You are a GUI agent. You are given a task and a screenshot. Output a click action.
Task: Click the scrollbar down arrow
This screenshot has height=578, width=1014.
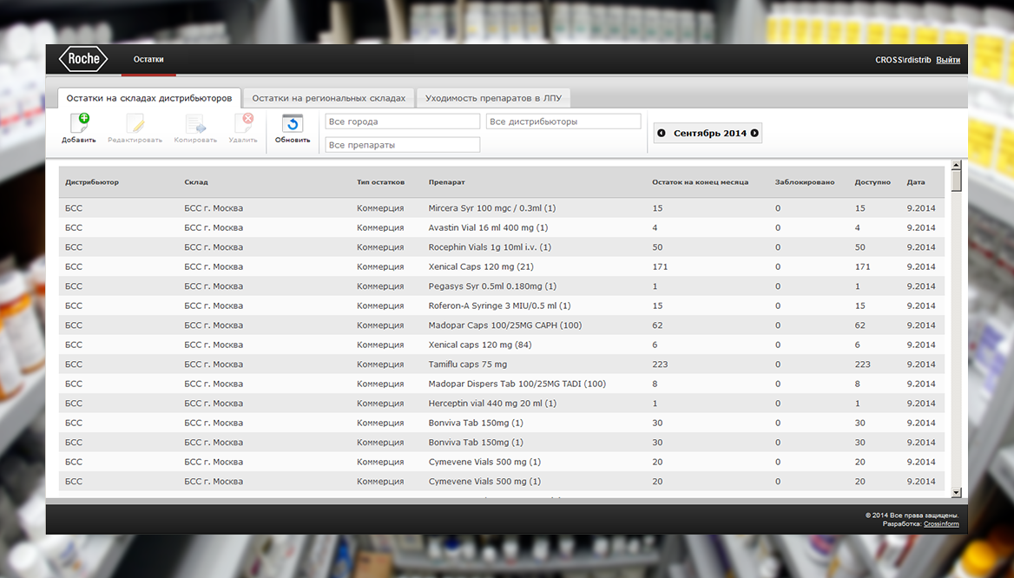pos(956,492)
